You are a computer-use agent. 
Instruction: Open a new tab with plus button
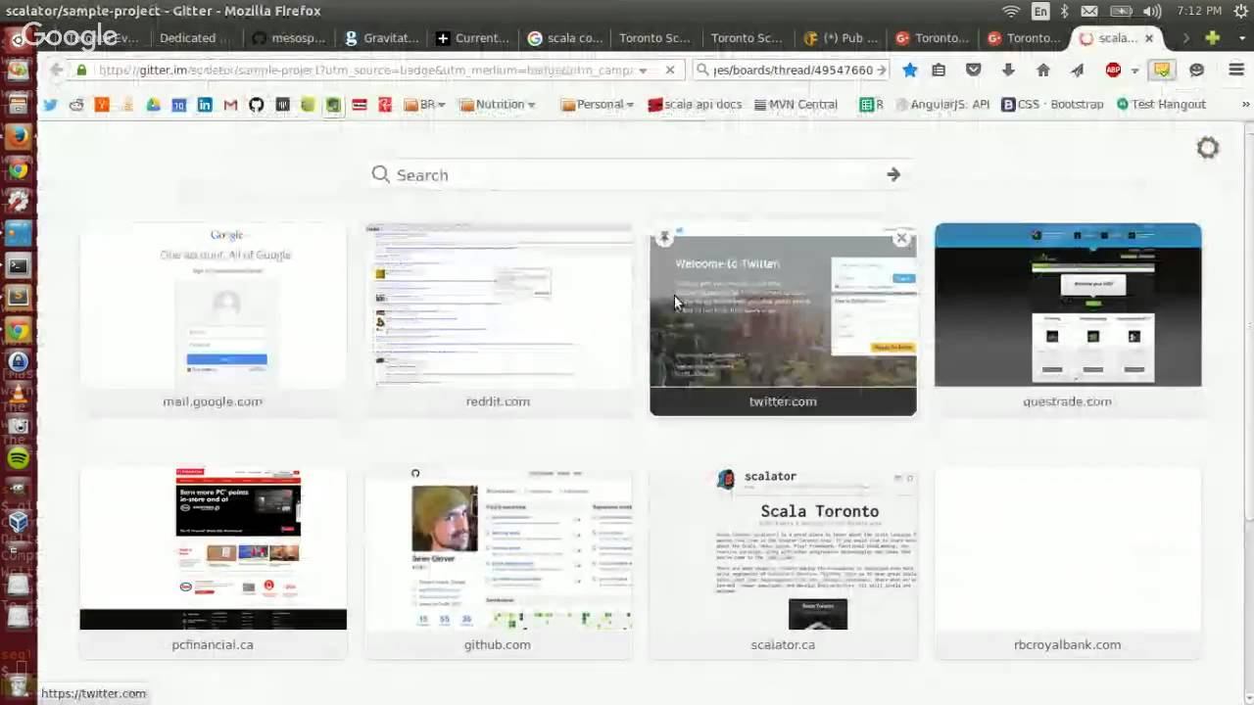pos(1213,38)
